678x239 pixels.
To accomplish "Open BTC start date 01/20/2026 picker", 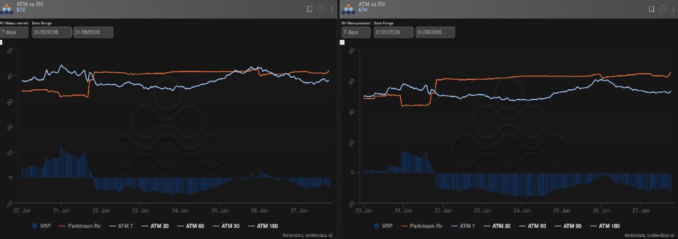I will 52,32.
